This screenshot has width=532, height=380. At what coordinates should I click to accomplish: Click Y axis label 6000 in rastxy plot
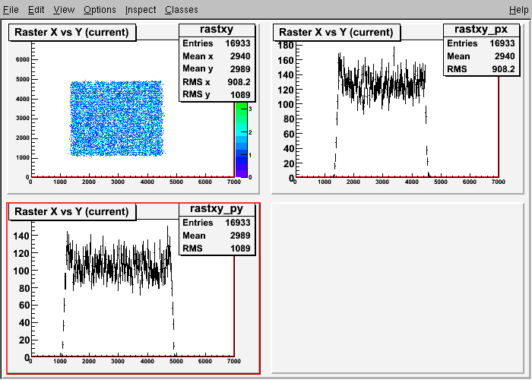coord(22,60)
